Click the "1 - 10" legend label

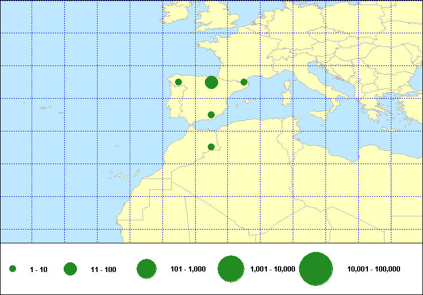pyautogui.click(x=38, y=269)
